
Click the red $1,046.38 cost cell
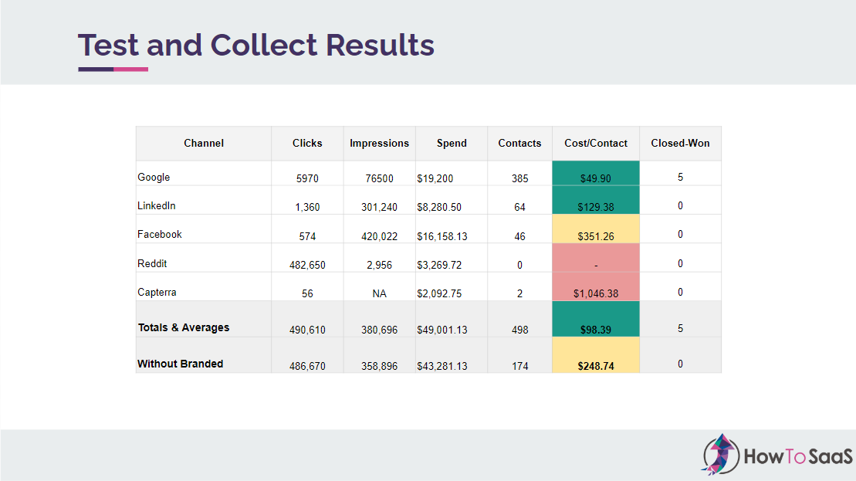(596, 286)
